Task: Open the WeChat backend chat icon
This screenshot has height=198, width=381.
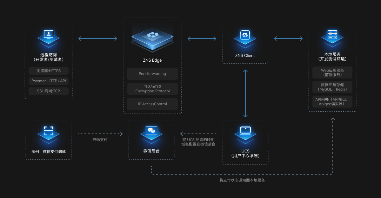Action: pyautogui.click(x=151, y=134)
